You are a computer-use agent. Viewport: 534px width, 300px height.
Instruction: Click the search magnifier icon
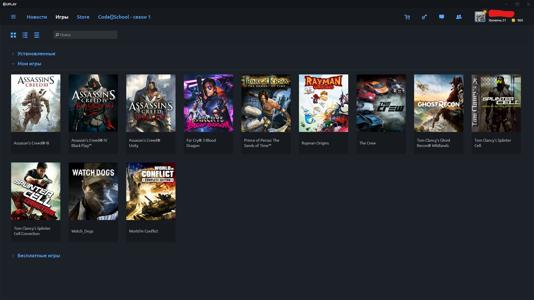[57, 35]
